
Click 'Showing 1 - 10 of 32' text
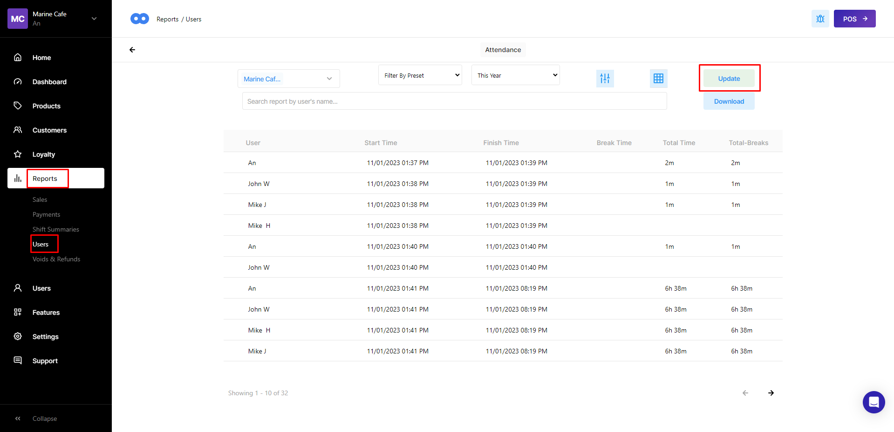point(258,393)
